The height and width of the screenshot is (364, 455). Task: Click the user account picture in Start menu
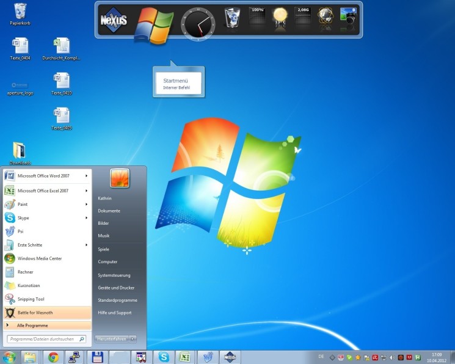coord(120,178)
